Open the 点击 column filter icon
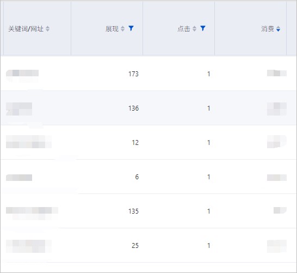This screenshot has height=273, width=297. tap(203, 28)
